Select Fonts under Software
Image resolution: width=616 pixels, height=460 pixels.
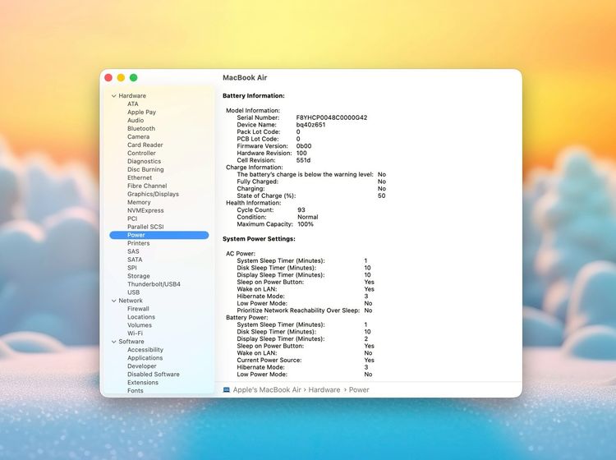(x=136, y=391)
